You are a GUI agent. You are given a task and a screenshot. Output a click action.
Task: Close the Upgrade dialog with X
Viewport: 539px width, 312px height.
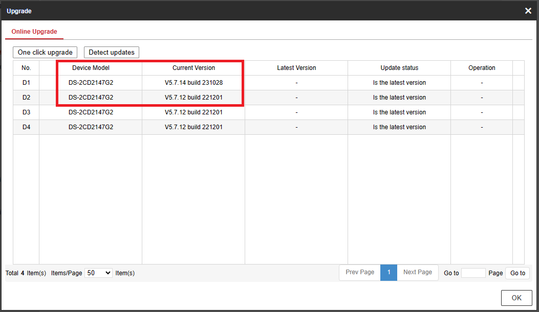pyautogui.click(x=528, y=11)
